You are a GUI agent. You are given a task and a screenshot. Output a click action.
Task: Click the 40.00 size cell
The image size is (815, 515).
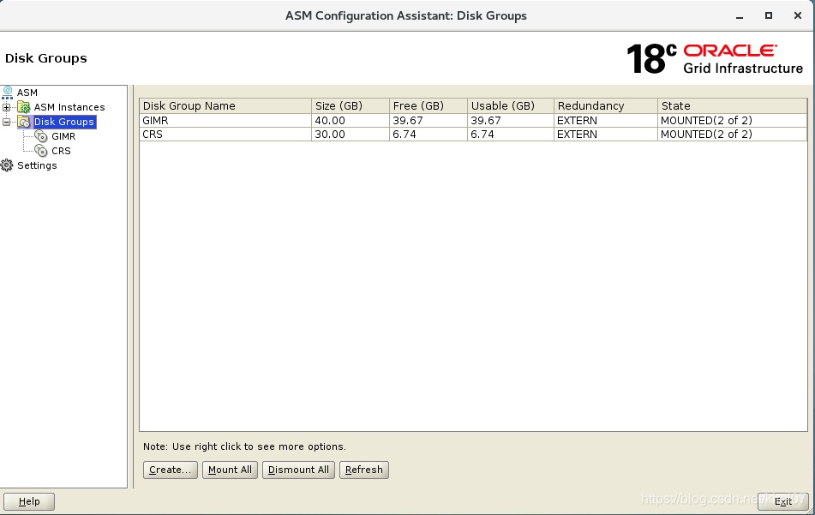point(351,121)
